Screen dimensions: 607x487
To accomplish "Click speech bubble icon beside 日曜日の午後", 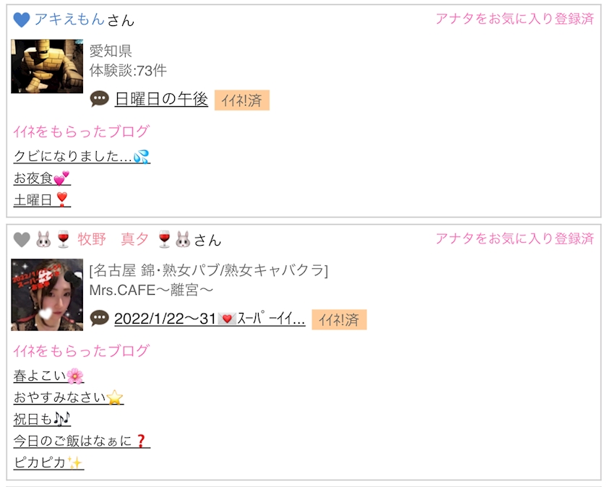I will coord(100,99).
